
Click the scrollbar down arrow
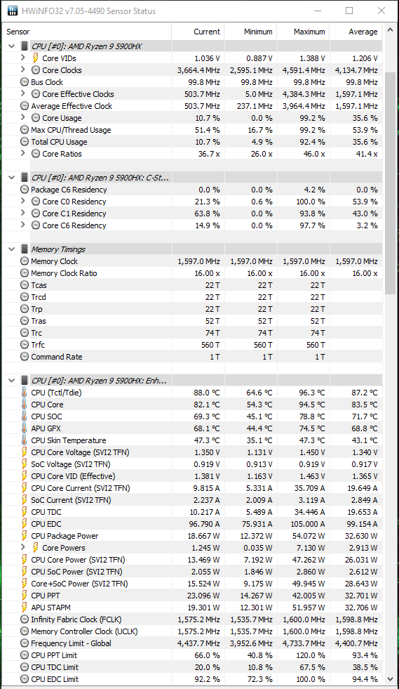(x=390, y=680)
